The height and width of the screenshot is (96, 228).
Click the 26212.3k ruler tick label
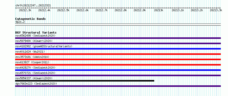25,10
